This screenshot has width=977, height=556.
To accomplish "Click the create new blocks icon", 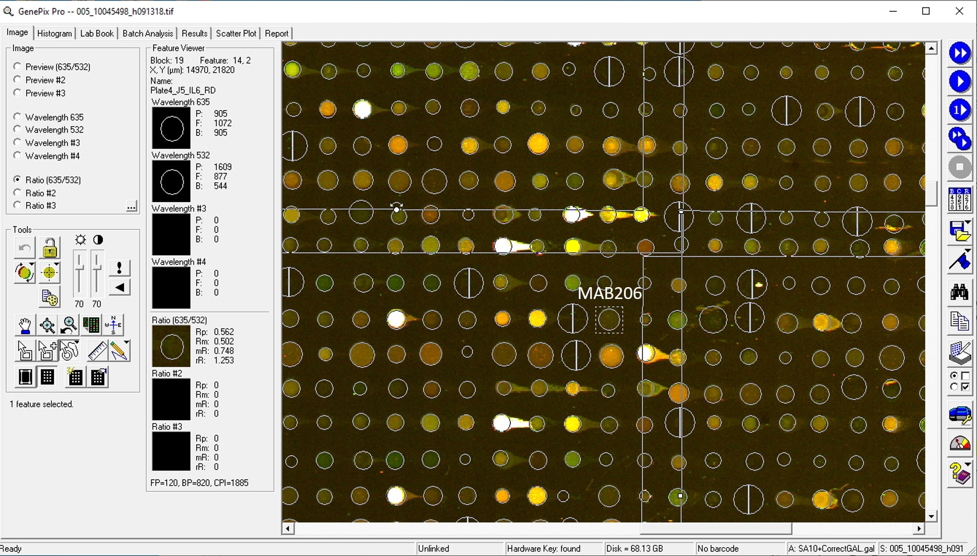I will point(75,377).
